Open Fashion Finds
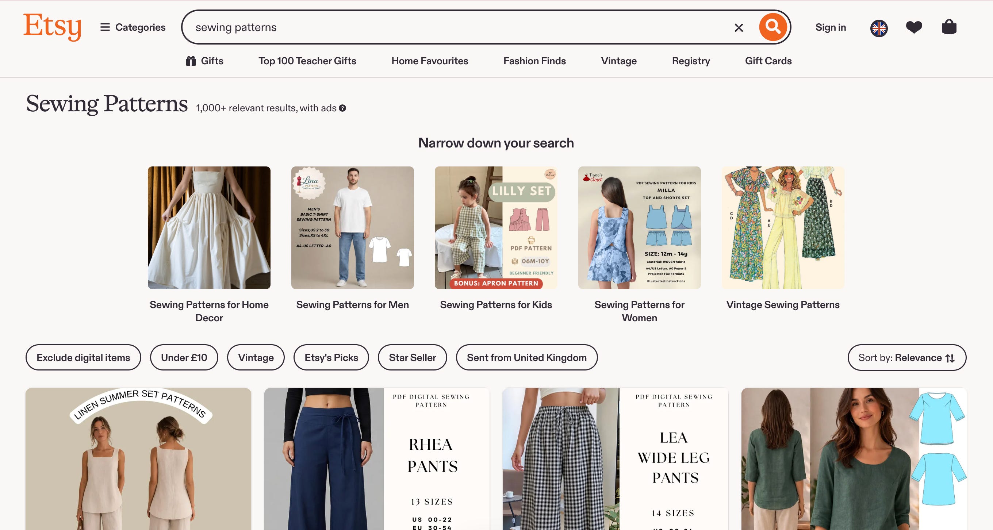 pyautogui.click(x=535, y=61)
